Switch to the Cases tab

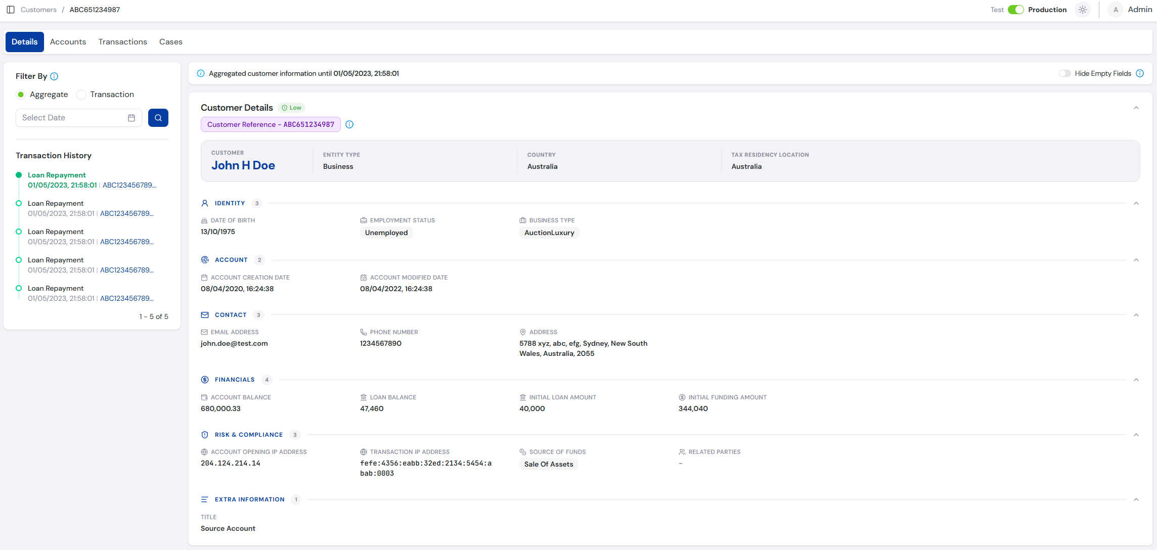171,42
